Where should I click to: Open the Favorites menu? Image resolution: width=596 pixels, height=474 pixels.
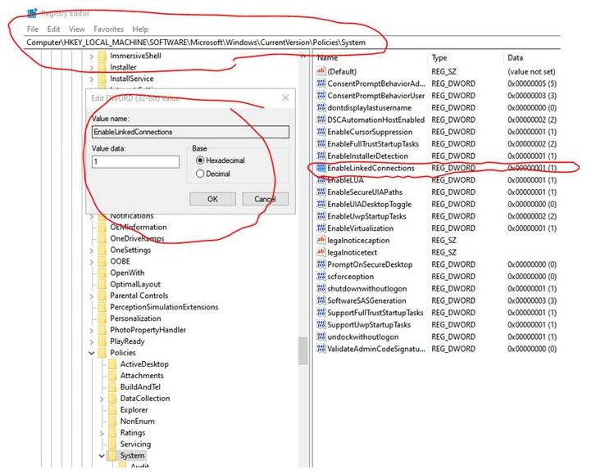pos(108,29)
